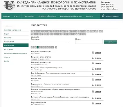123x107 pixels.
Task: Click the save icon for 'Влияние мотивационного фактора'
Action: tap(93, 91)
